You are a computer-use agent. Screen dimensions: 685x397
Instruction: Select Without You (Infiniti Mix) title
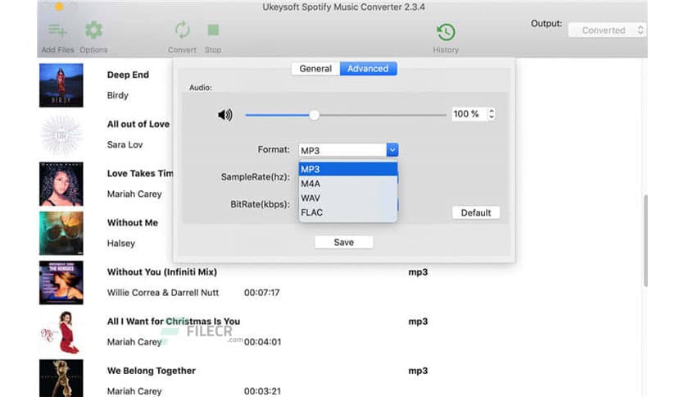pos(162,272)
